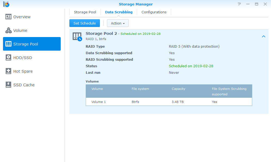Image resolution: width=271 pixels, height=162 pixels.
Task: Click the HDD/SSD drive icon
Action: 8,58
